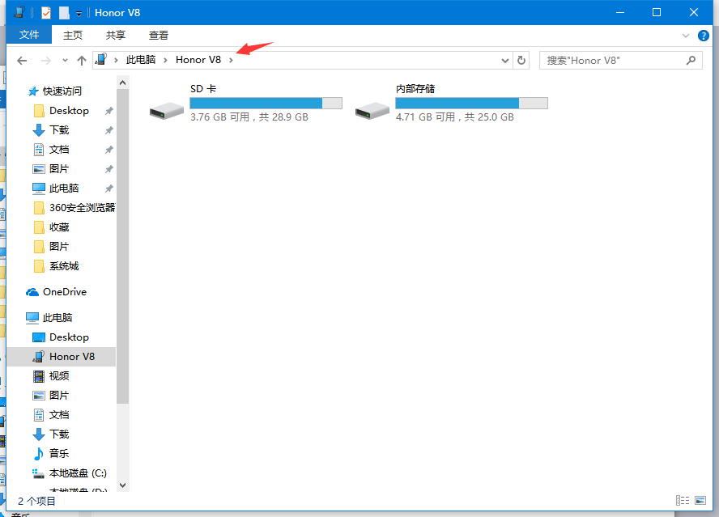This screenshot has width=719, height=517.
Task: Click the 2 个项目 status text
Action: pyautogui.click(x=36, y=501)
